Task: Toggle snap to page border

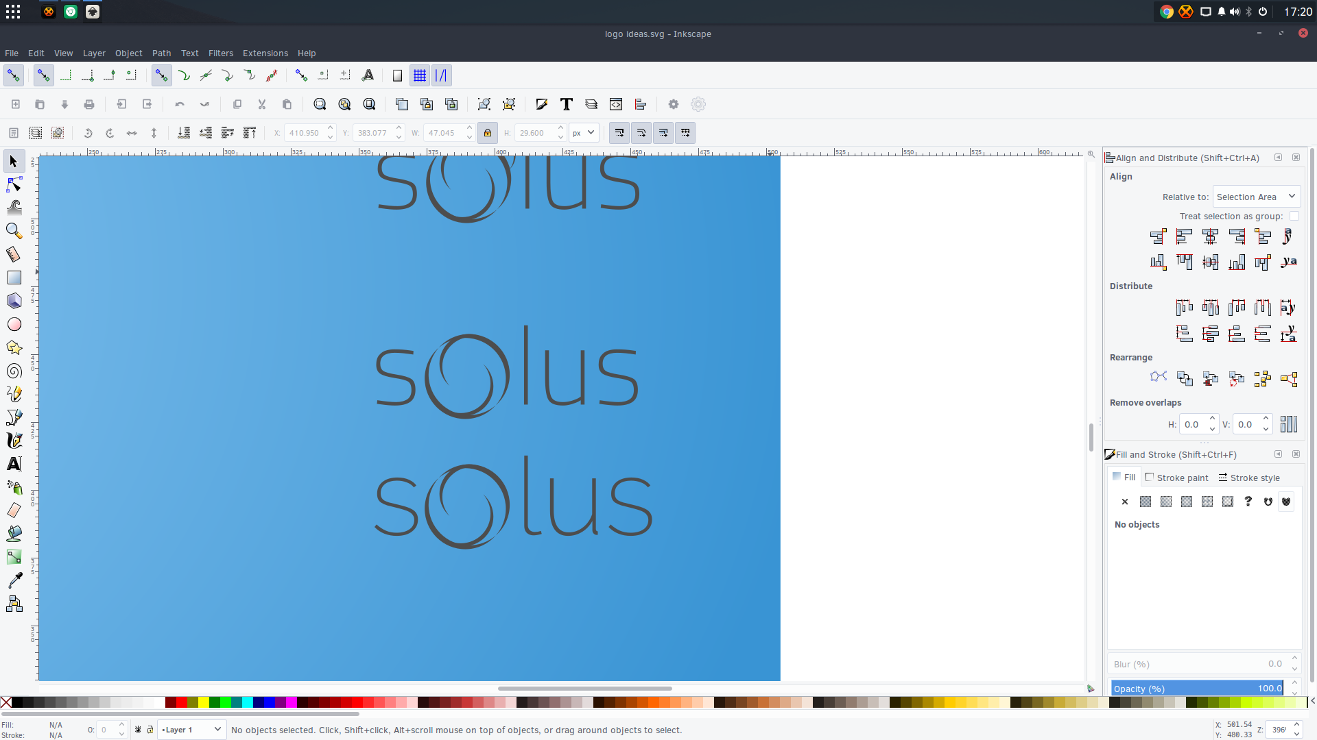Action: pyautogui.click(x=397, y=75)
